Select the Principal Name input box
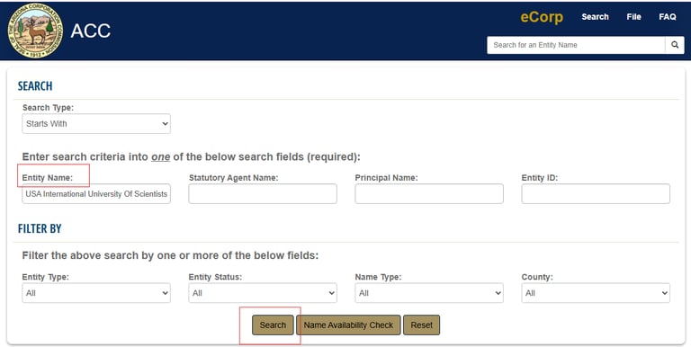 [429, 194]
